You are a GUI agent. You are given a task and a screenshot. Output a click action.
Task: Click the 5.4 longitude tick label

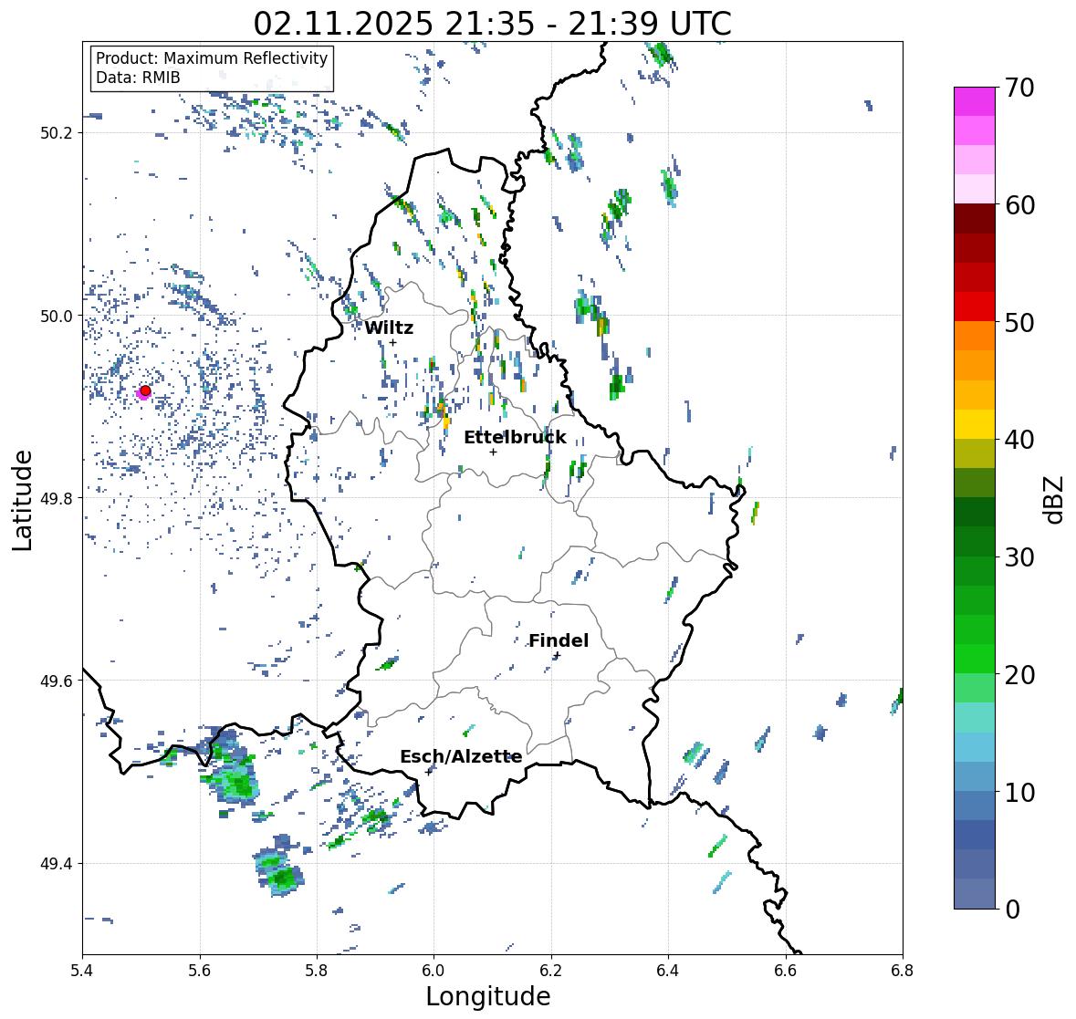coord(82,971)
